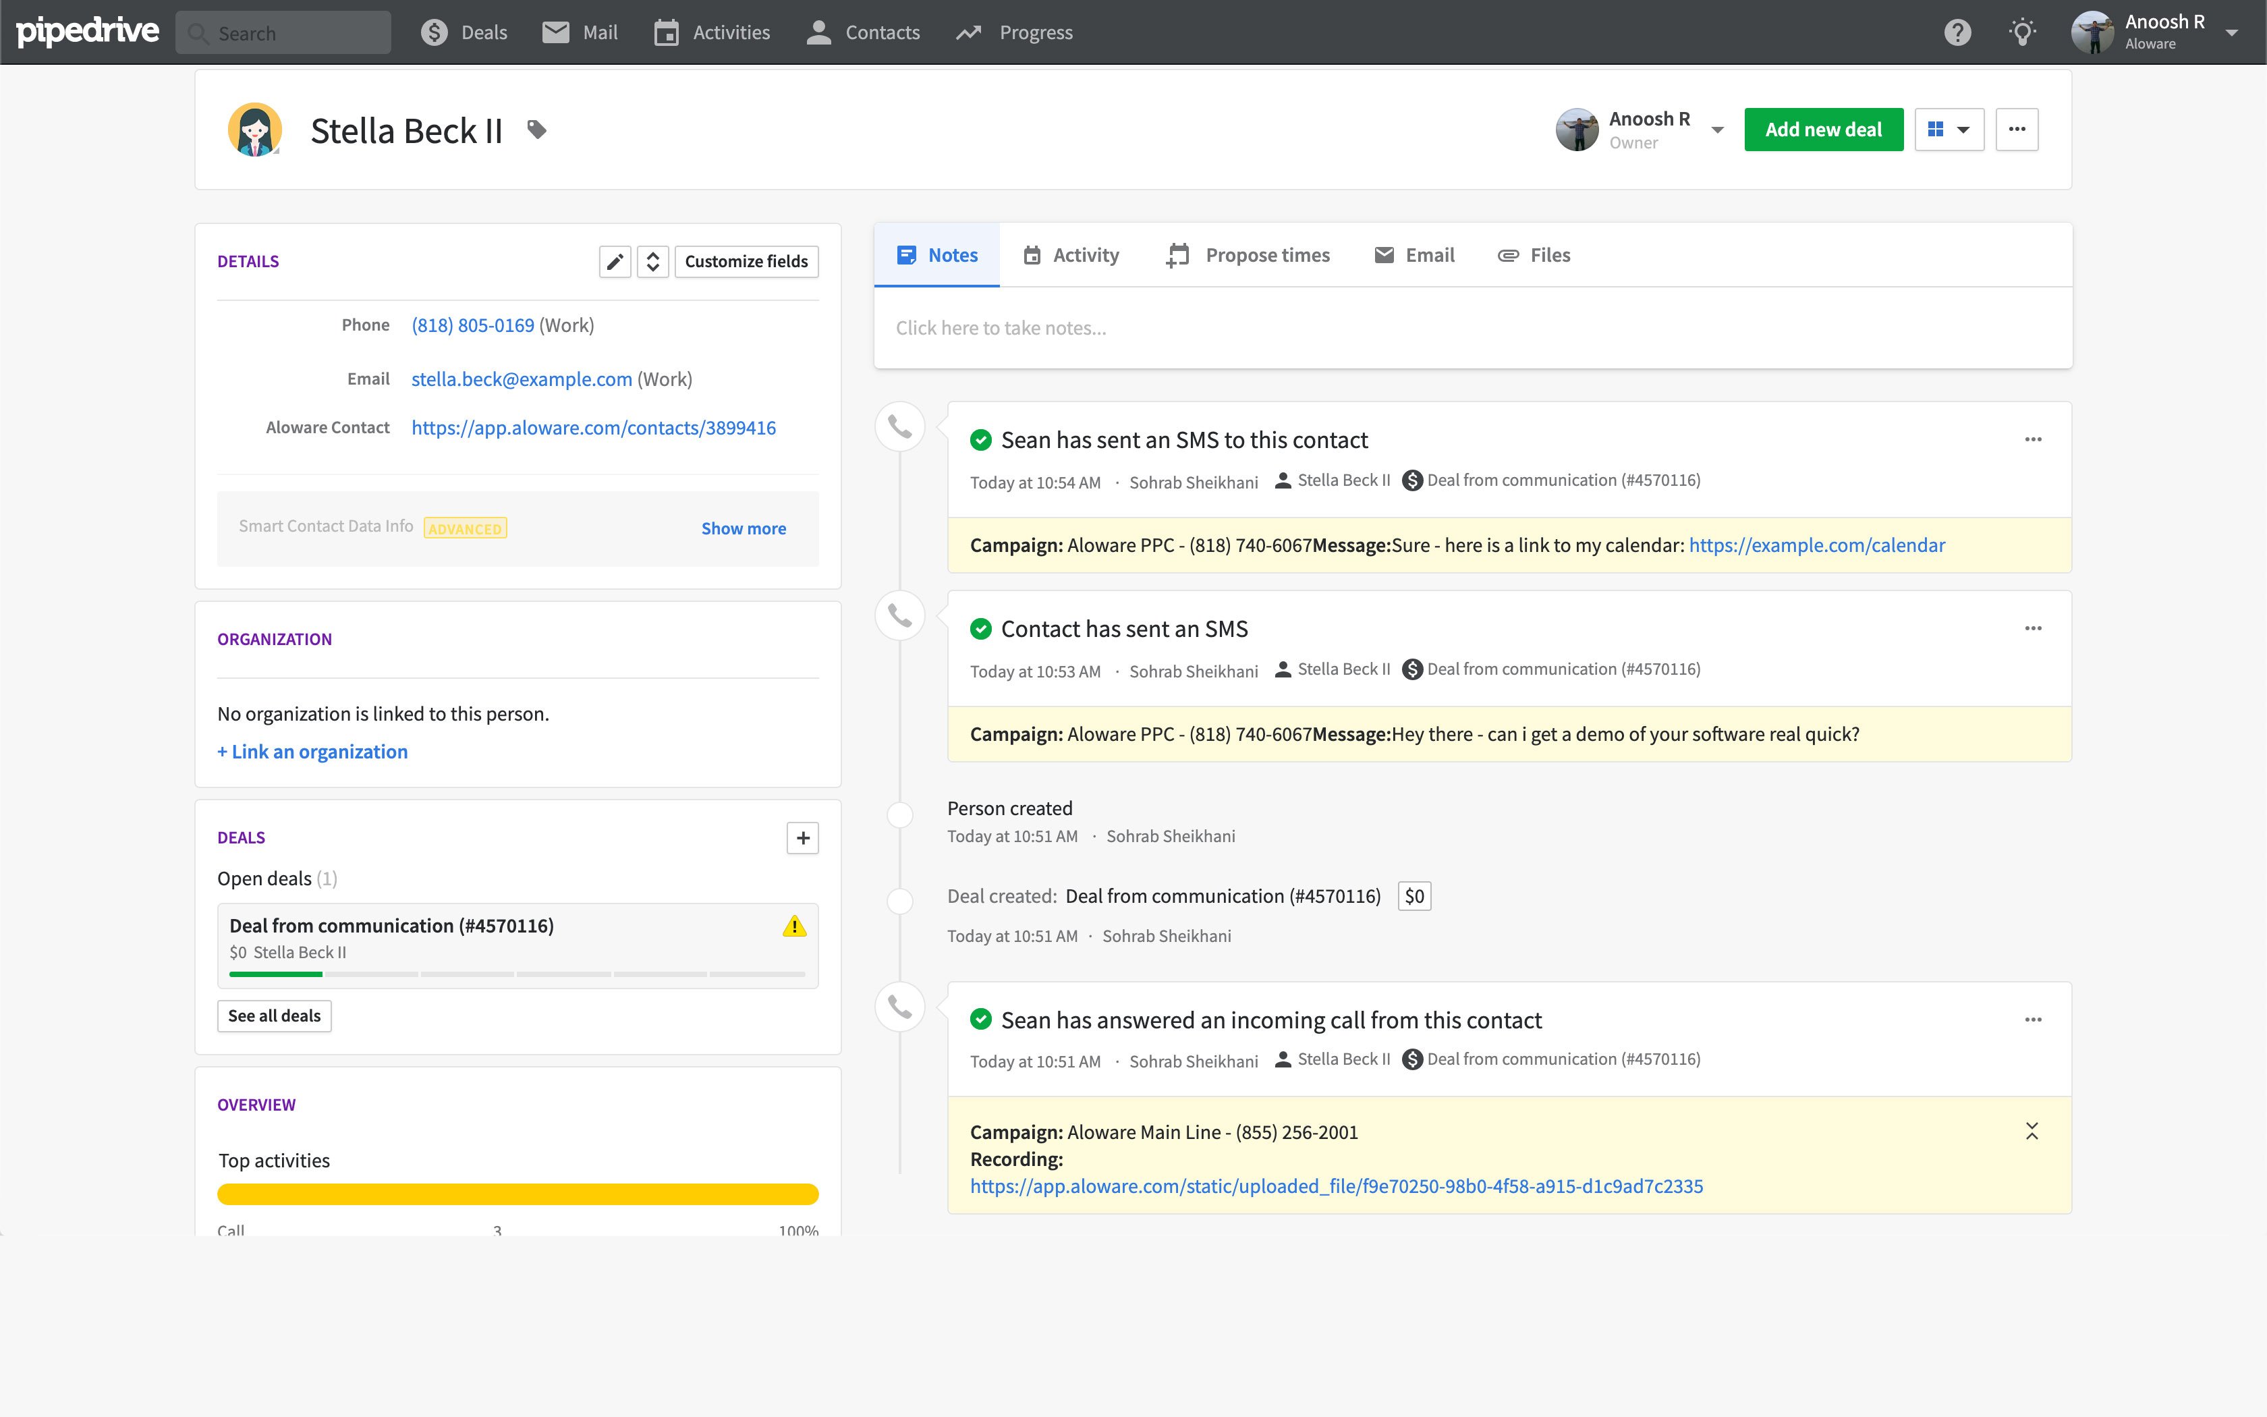The image size is (2267, 1417).
Task: Click stella.beck@example.com email link
Action: (x=522, y=379)
